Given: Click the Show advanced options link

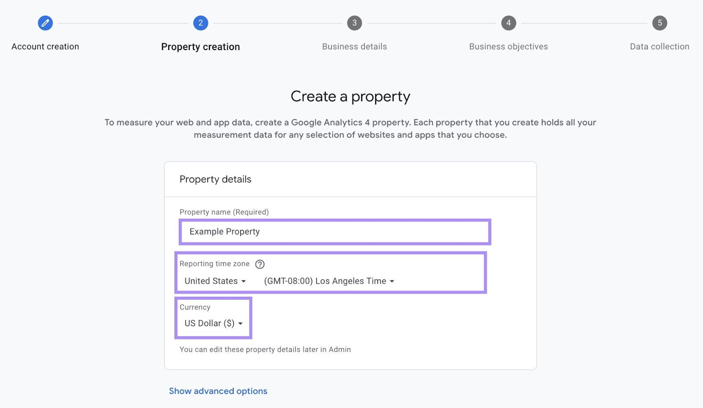Looking at the screenshot, I should (x=218, y=391).
